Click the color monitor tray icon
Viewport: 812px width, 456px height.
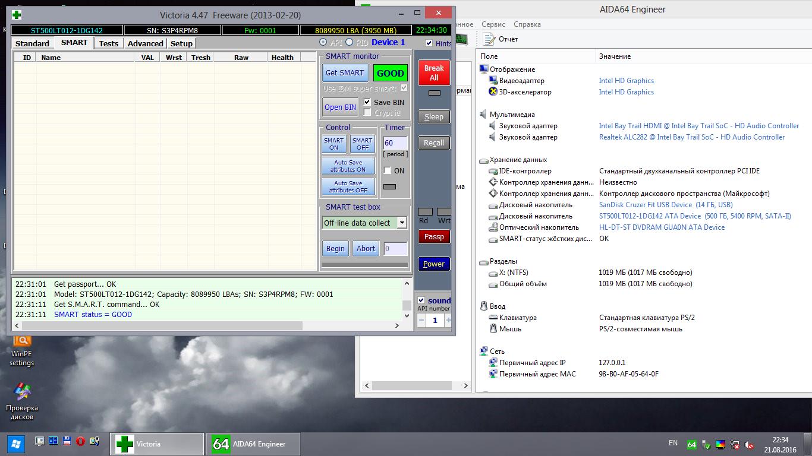coord(720,444)
